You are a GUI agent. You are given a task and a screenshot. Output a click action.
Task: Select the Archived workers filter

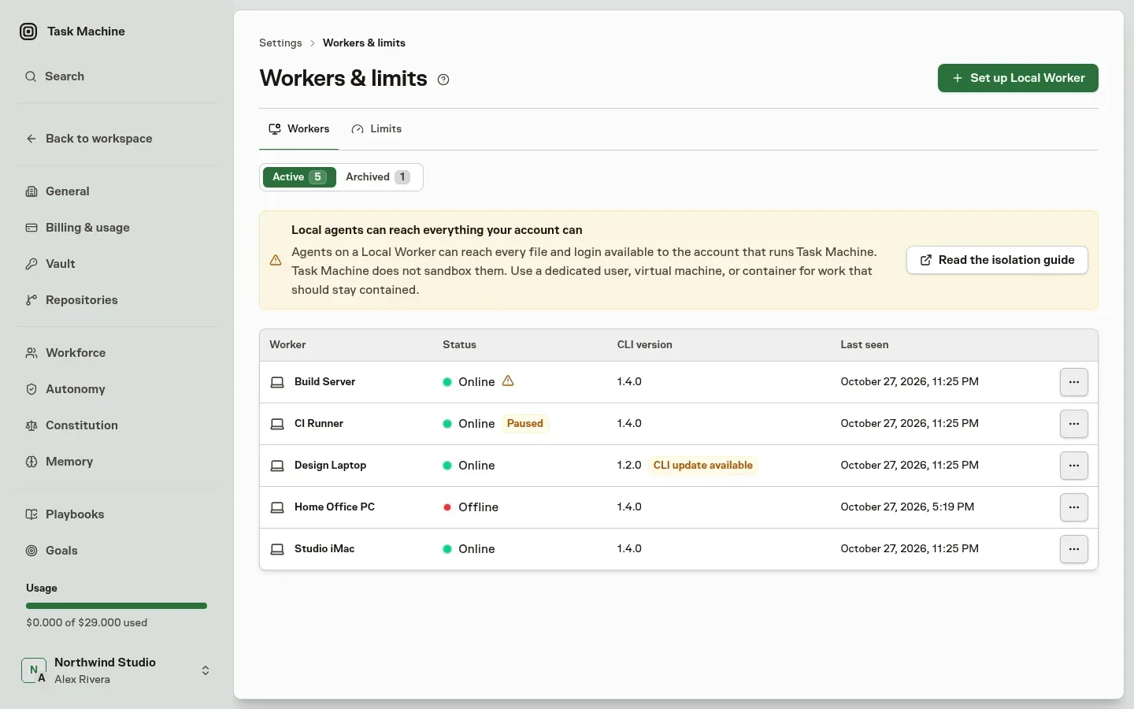click(378, 177)
